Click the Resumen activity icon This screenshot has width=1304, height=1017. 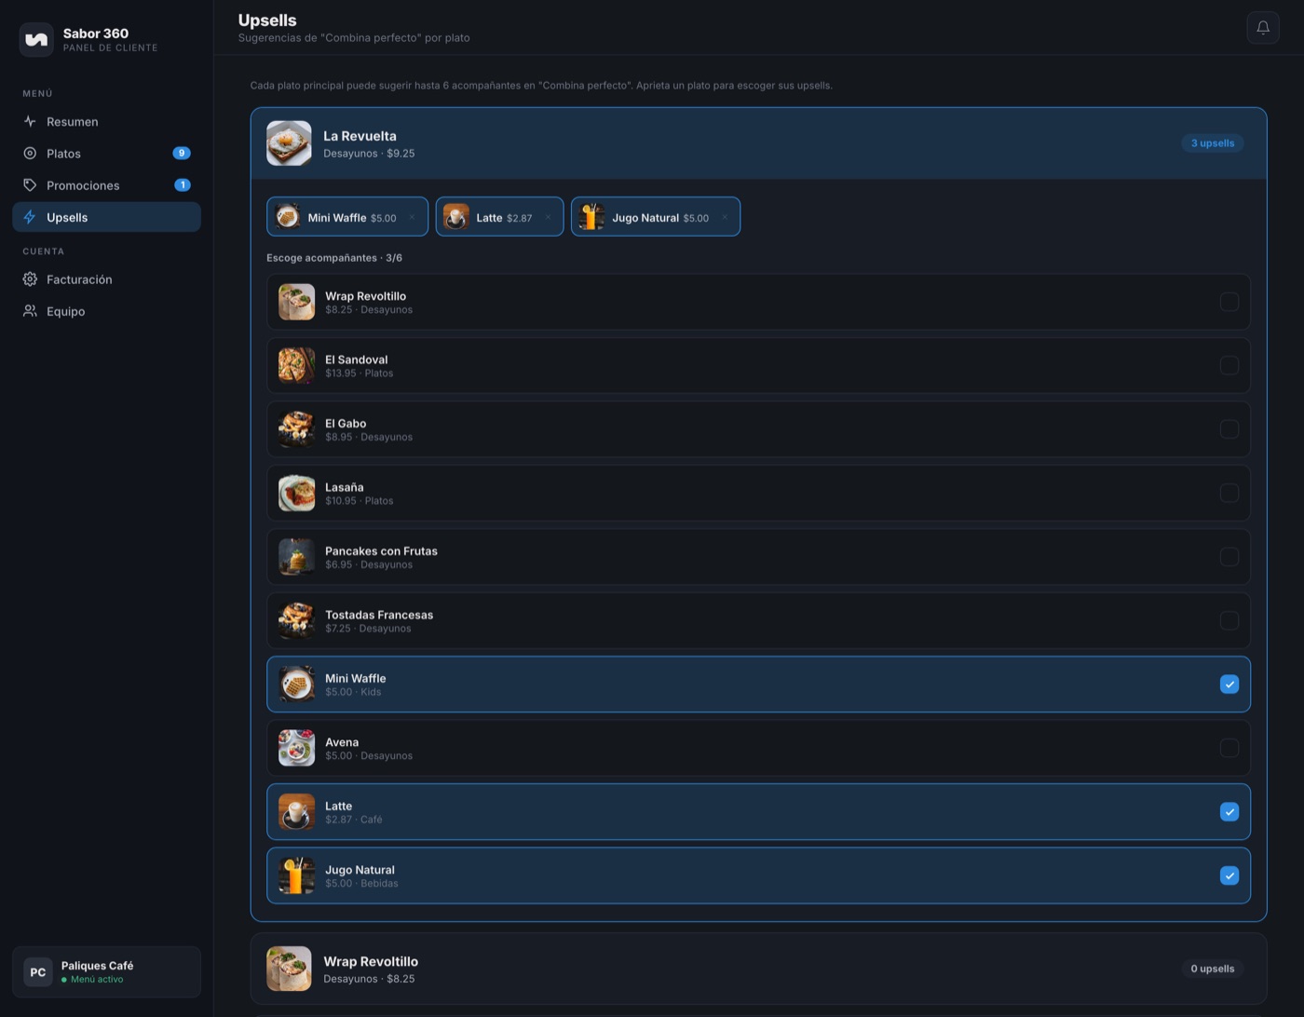pos(30,121)
